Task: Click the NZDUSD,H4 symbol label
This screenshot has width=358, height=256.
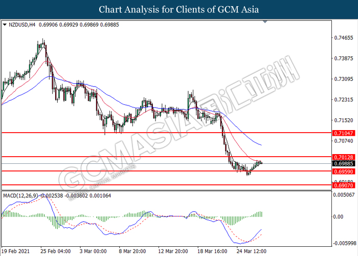Action: 22,25
